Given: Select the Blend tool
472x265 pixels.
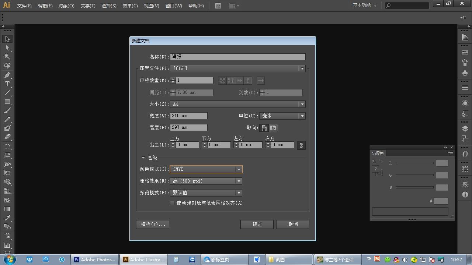Looking at the screenshot, I should pyautogui.click(x=7, y=227).
